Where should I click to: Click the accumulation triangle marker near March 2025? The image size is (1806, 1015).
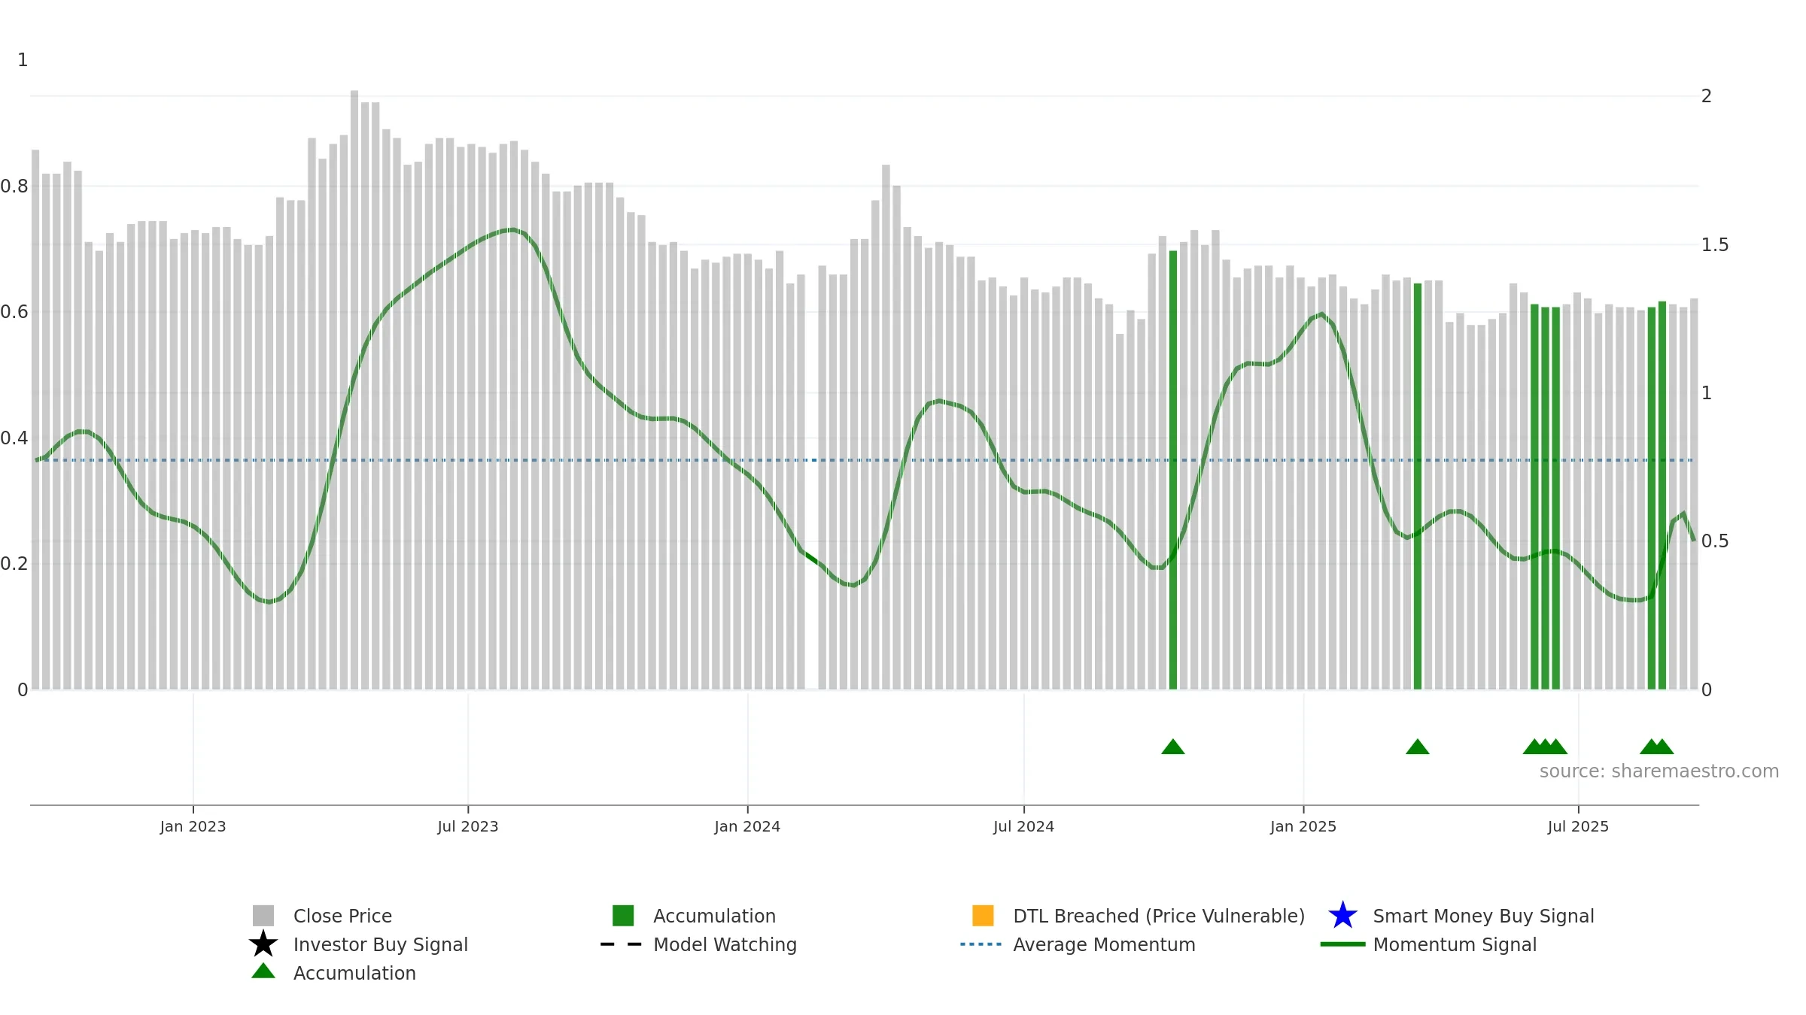pyautogui.click(x=1418, y=747)
